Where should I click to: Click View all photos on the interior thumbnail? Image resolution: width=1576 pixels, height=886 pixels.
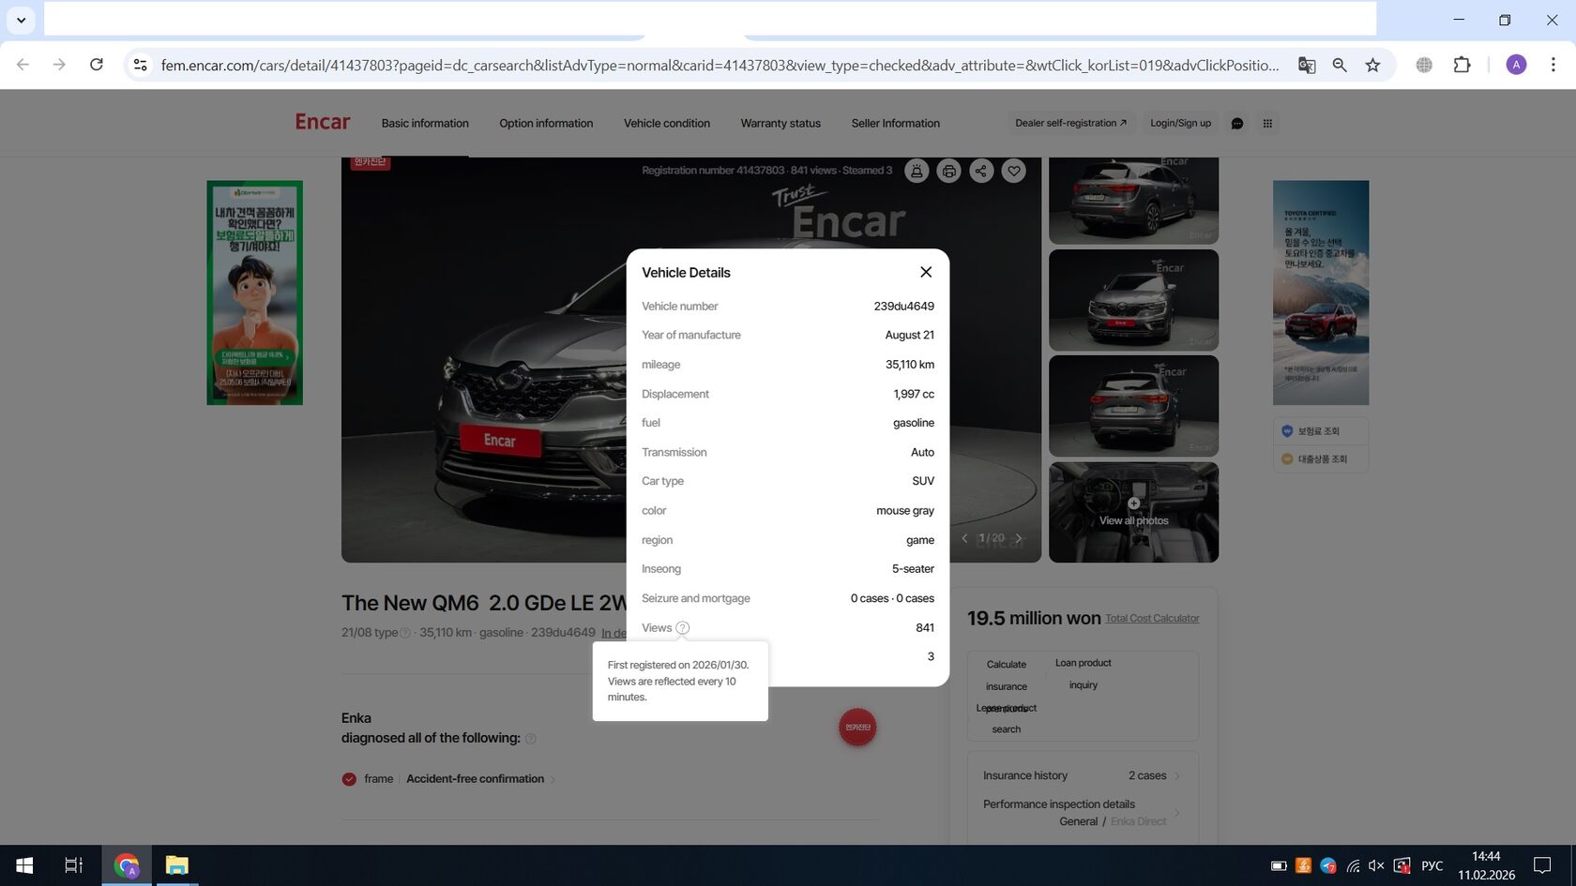(x=1133, y=513)
